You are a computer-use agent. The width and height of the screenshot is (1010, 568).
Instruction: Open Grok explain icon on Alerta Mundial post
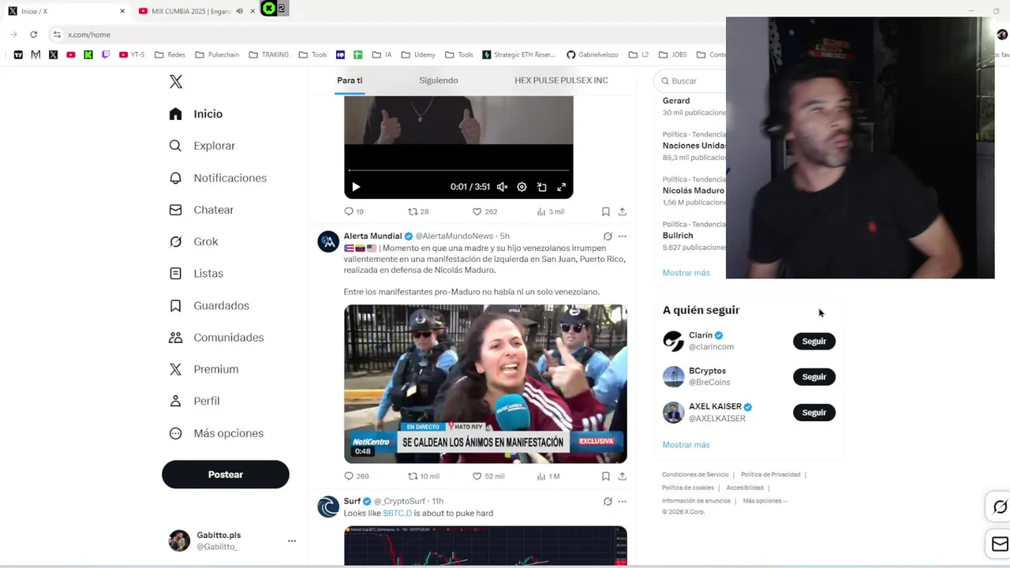(x=608, y=236)
